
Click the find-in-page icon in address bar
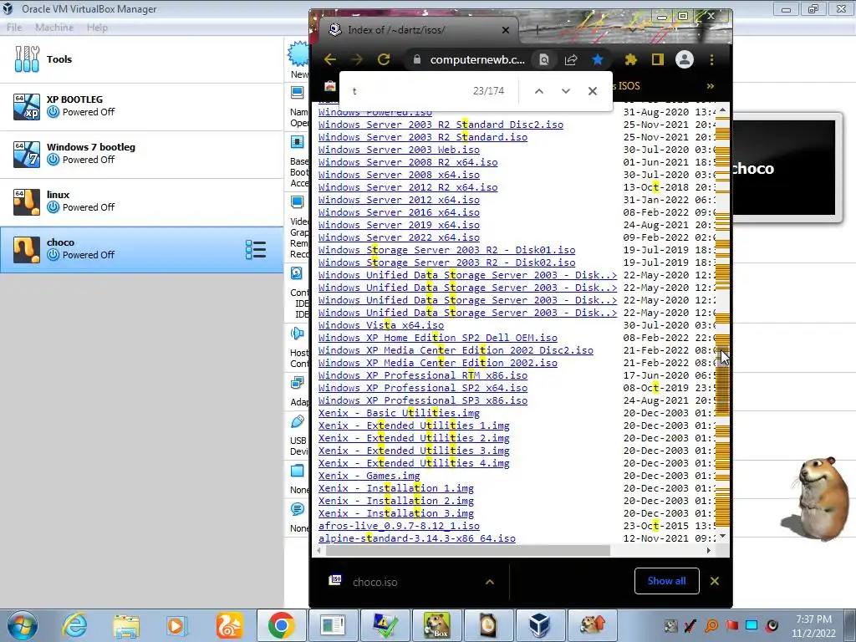pyautogui.click(x=544, y=59)
